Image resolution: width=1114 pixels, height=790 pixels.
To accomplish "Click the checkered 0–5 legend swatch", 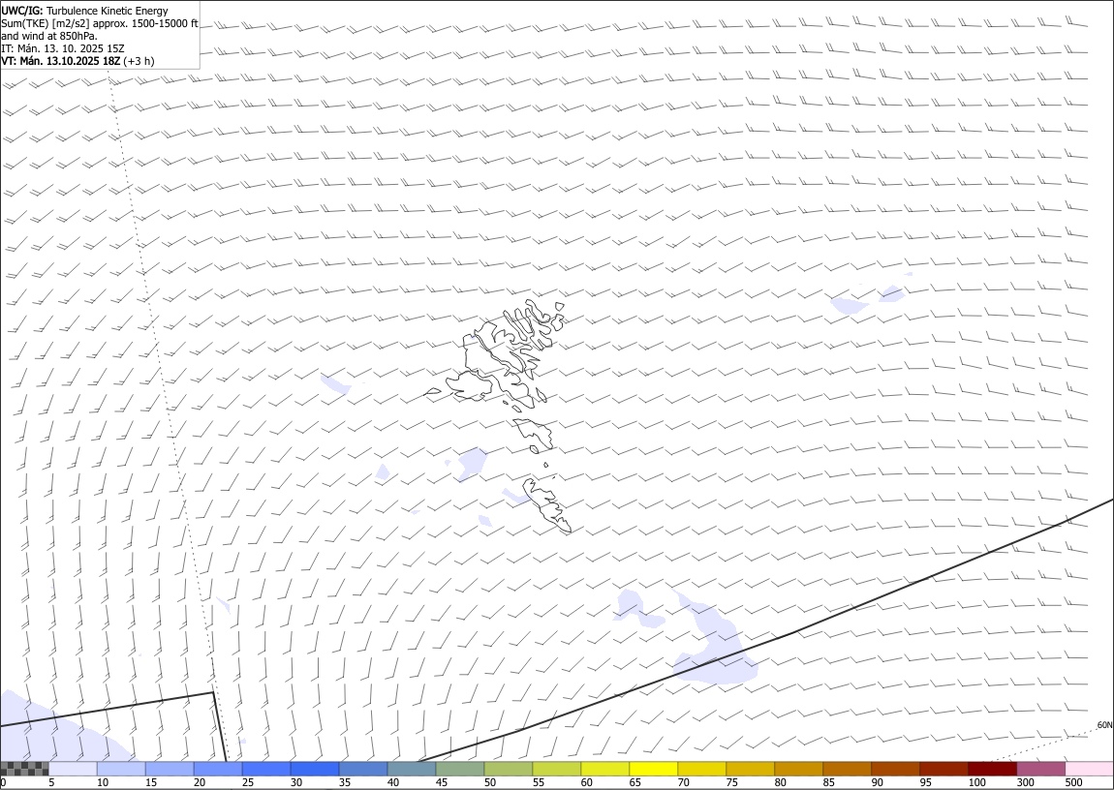I will tap(25, 769).
